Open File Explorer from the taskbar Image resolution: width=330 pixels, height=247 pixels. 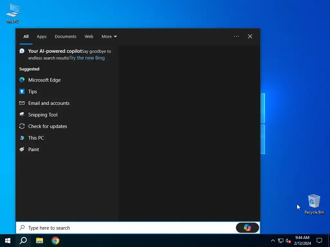click(x=39, y=241)
